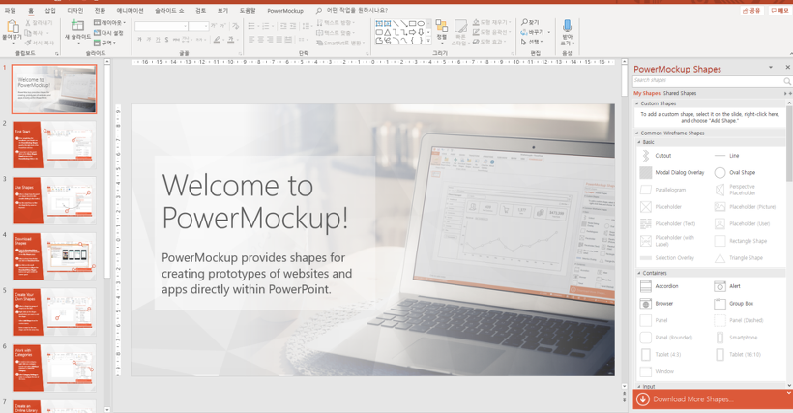The image size is (793, 413).
Task: Click the 정렬 (Arrange) shapes icon
Action: (442, 27)
